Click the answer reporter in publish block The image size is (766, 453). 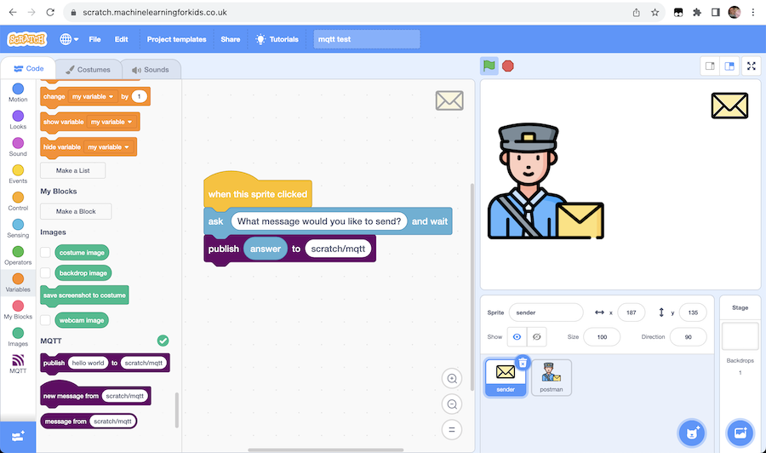266,249
